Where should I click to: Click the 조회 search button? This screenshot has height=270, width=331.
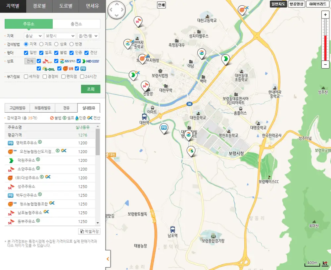(90, 89)
